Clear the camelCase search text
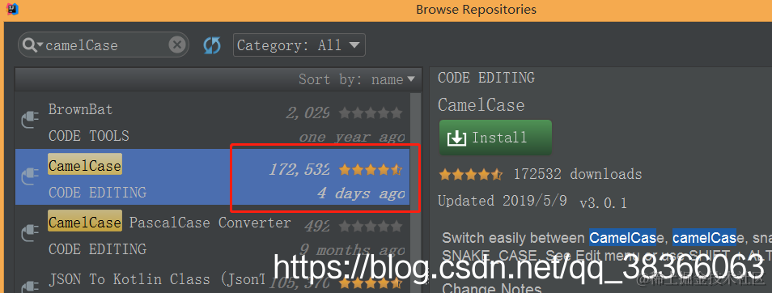The image size is (772, 293). click(176, 45)
